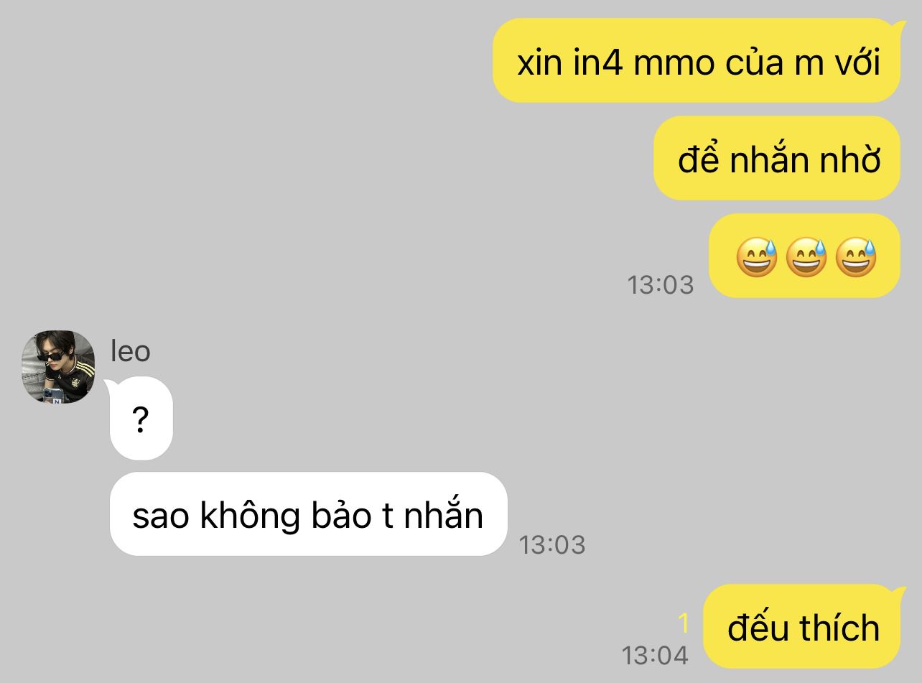This screenshot has width=922, height=683.
Task: Tap the 13:03 timestamp beside emoji message
Action: click(x=661, y=285)
